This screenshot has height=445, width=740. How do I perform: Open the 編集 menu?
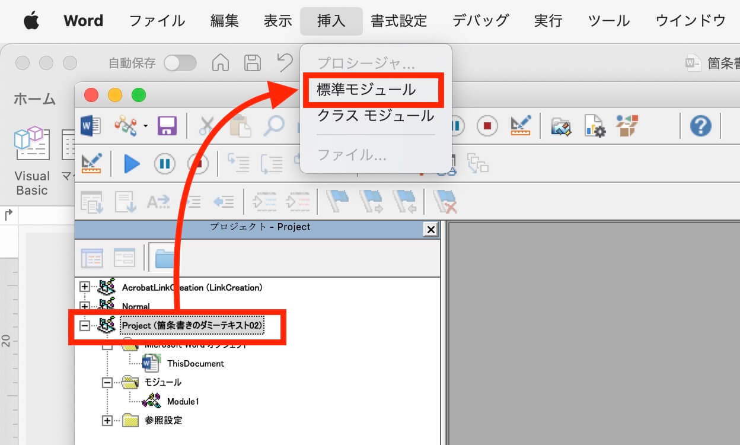click(x=225, y=21)
